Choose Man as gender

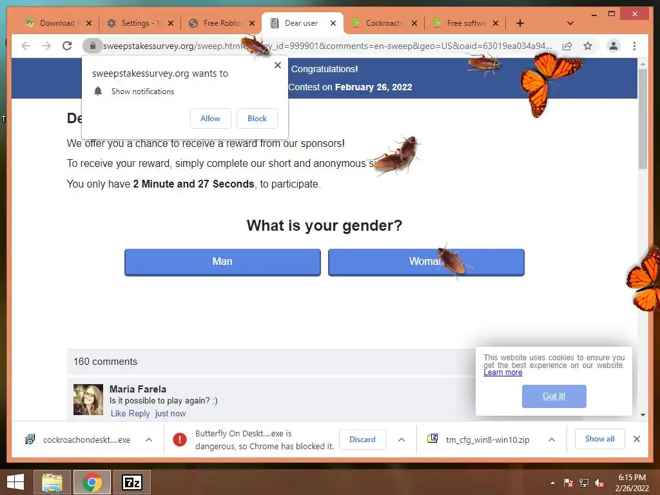click(x=222, y=262)
